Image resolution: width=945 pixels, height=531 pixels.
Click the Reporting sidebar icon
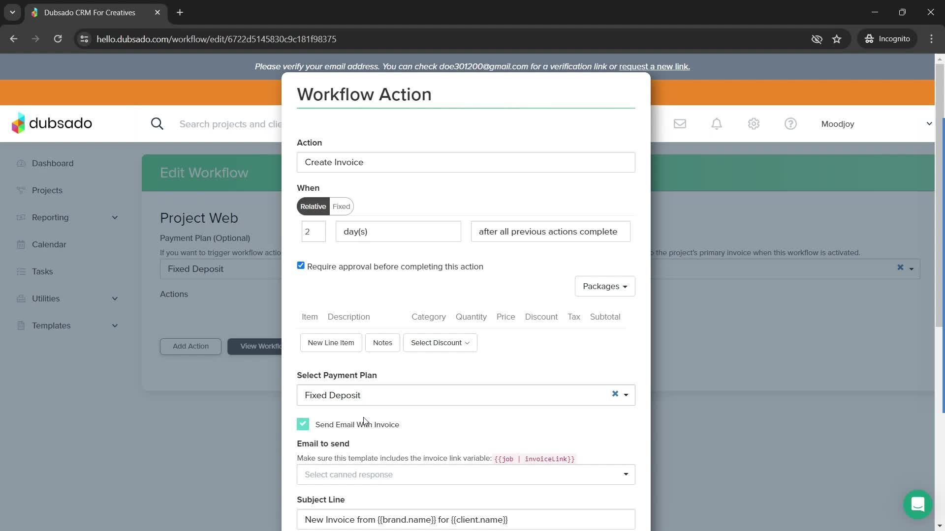coord(21,217)
